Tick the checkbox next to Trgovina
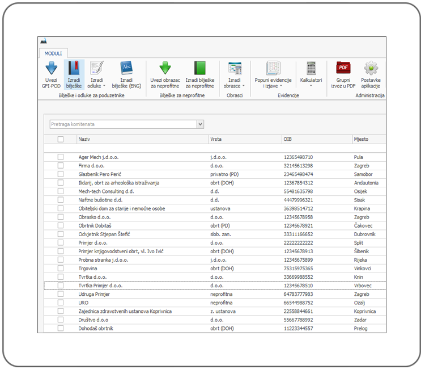This screenshot has width=425, height=369. click(x=61, y=268)
